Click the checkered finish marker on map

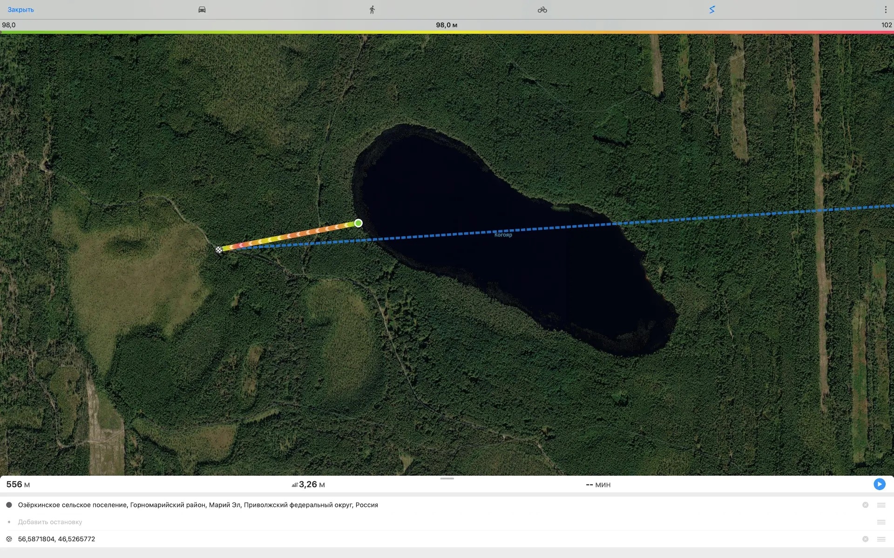coord(219,250)
